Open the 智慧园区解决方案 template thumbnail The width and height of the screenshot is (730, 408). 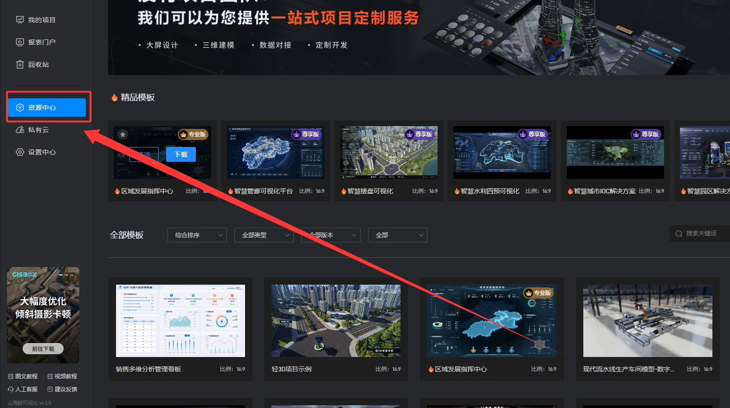point(705,153)
